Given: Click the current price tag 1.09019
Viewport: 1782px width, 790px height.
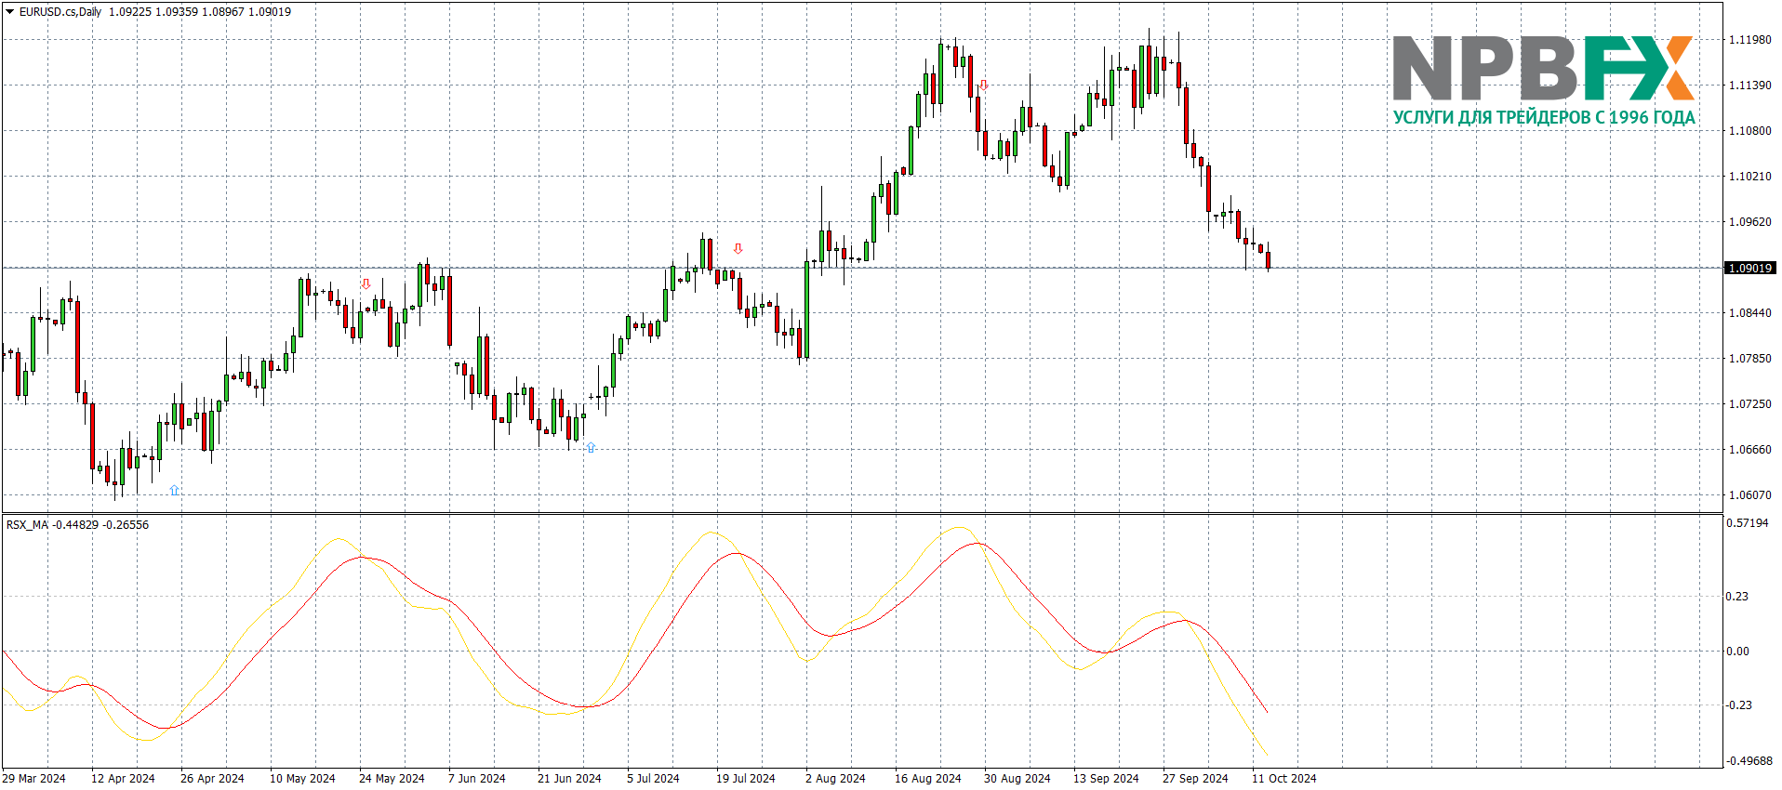Looking at the screenshot, I should click(1749, 268).
